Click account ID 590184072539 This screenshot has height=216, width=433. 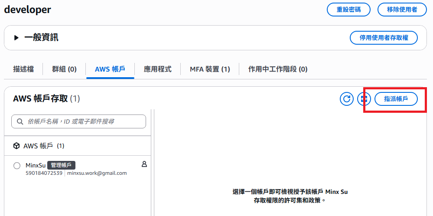pyautogui.click(x=44, y=173)
